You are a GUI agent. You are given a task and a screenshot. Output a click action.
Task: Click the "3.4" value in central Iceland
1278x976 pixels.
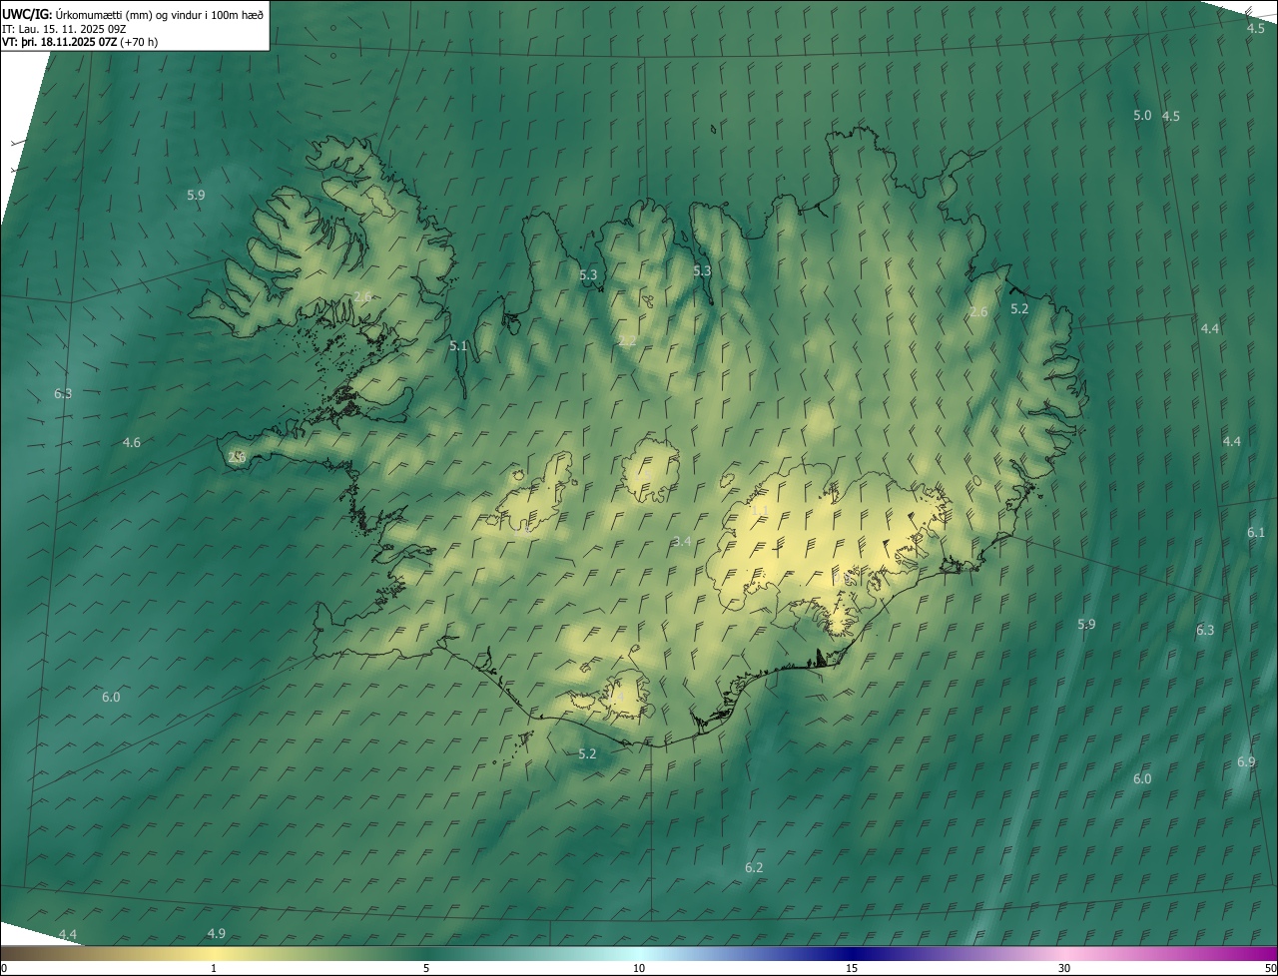(x=682, y=541)
